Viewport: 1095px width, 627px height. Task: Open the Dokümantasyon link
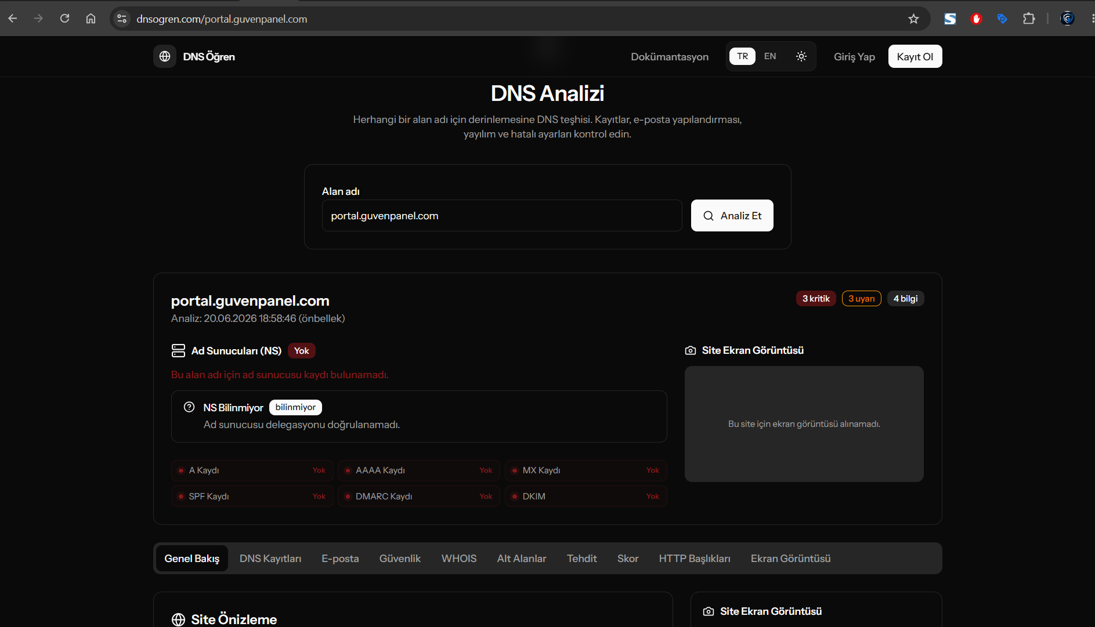(670, 57)
